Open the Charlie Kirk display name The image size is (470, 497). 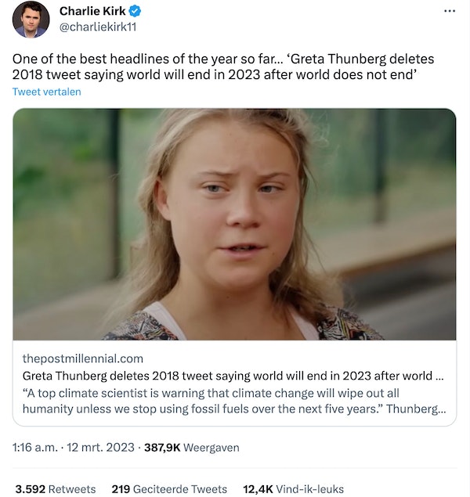(92, 11)
